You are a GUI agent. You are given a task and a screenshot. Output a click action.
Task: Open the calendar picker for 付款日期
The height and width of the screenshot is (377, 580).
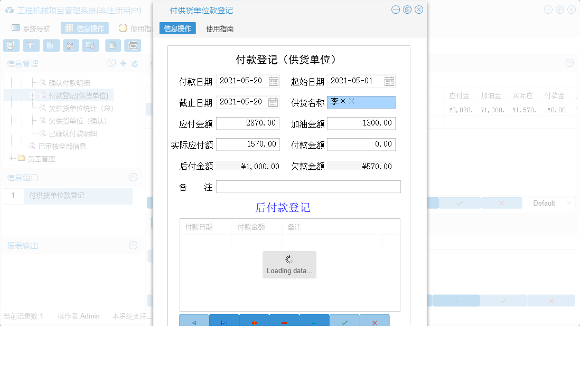pyautogui.click(x=274, y=81)
